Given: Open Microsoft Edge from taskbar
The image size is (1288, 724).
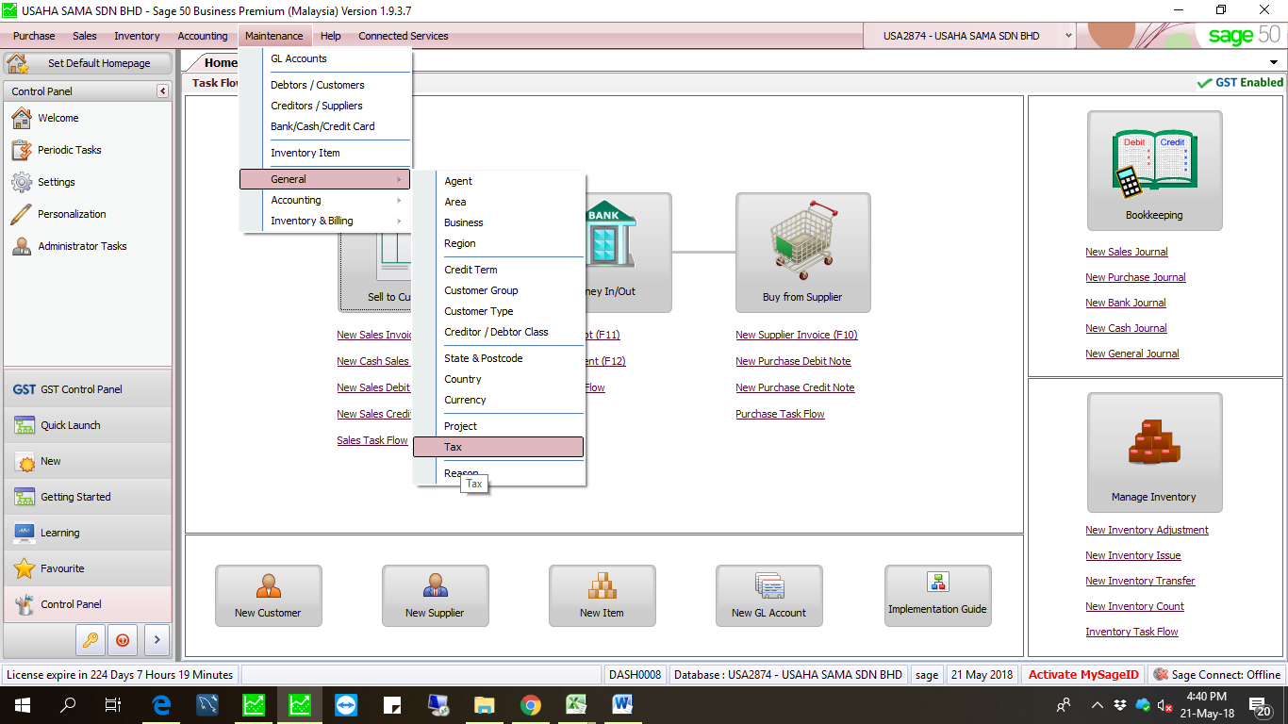Looking at the screenshot, I should tap(161, 704).
